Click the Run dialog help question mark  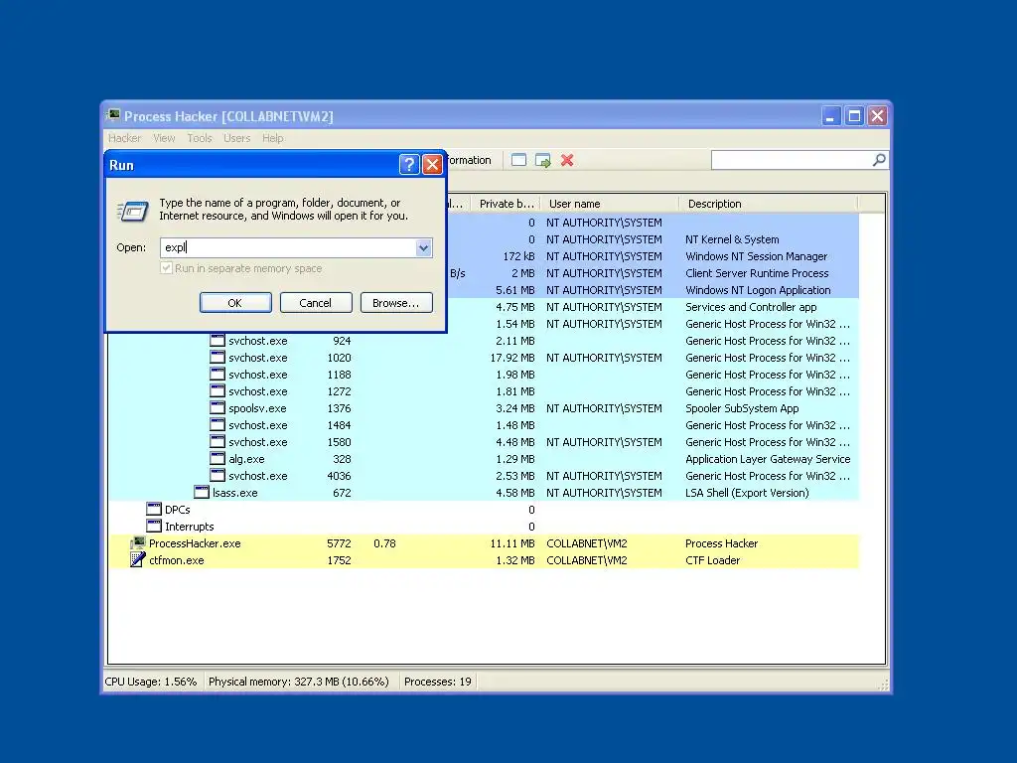[x=408, y=165]
